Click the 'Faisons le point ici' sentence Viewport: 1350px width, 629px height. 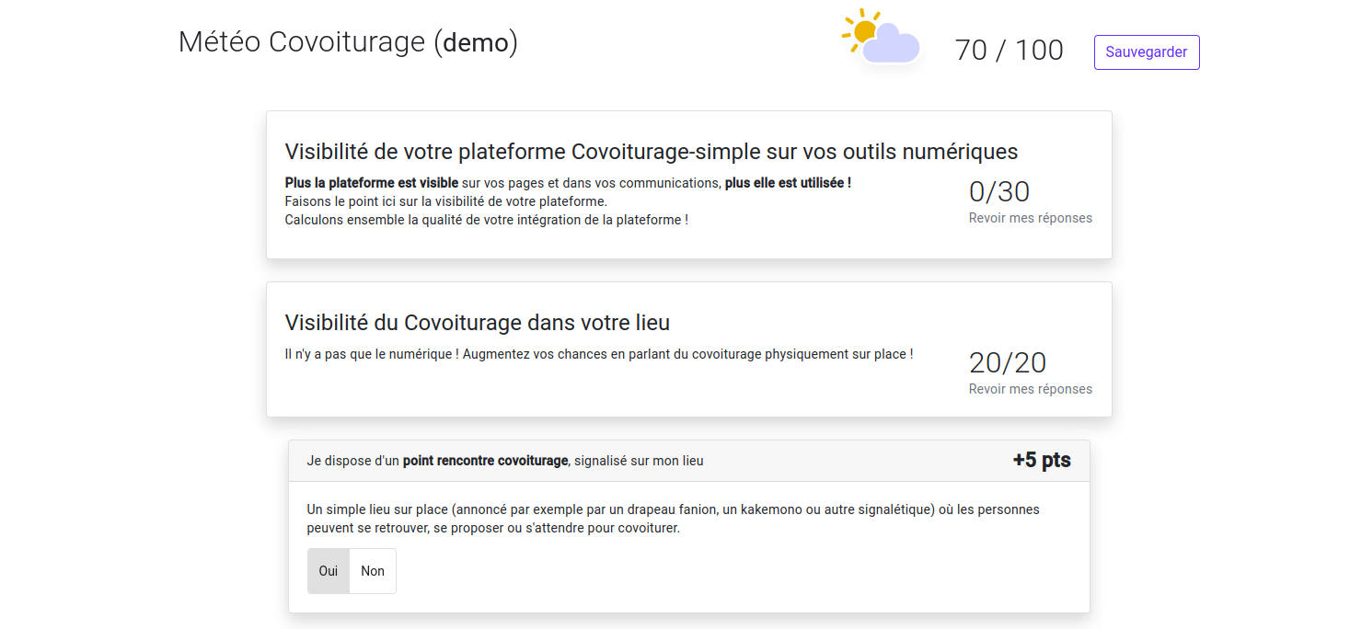pos(445,201)
